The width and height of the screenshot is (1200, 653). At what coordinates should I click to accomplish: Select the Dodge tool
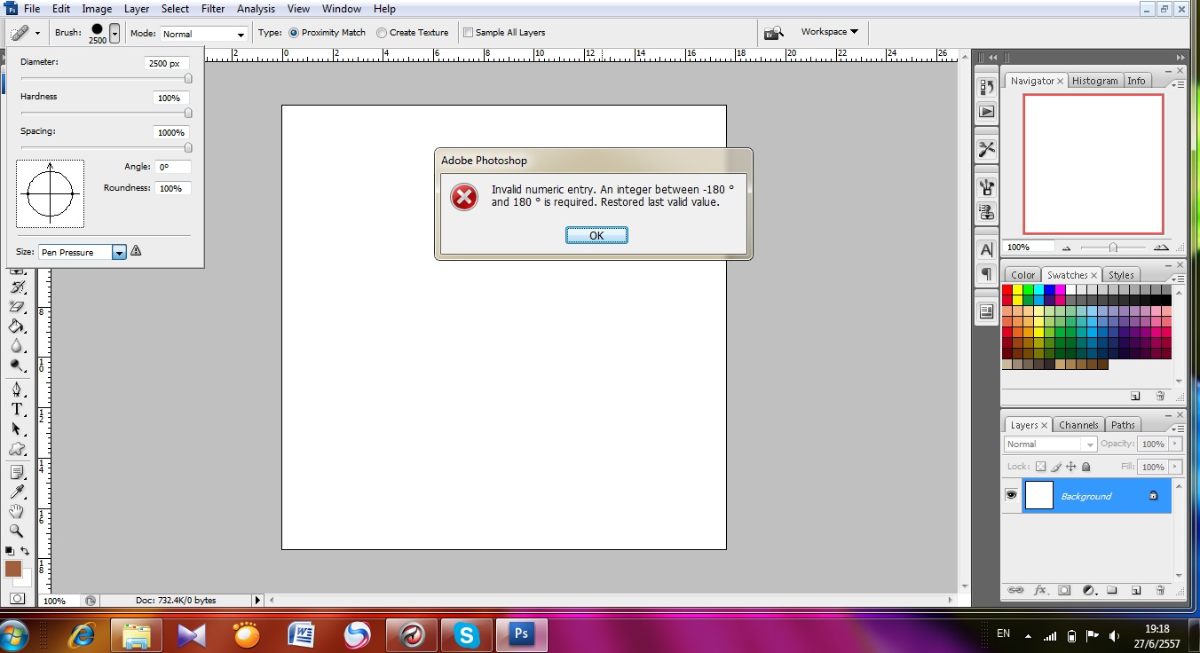coord(16,366)
